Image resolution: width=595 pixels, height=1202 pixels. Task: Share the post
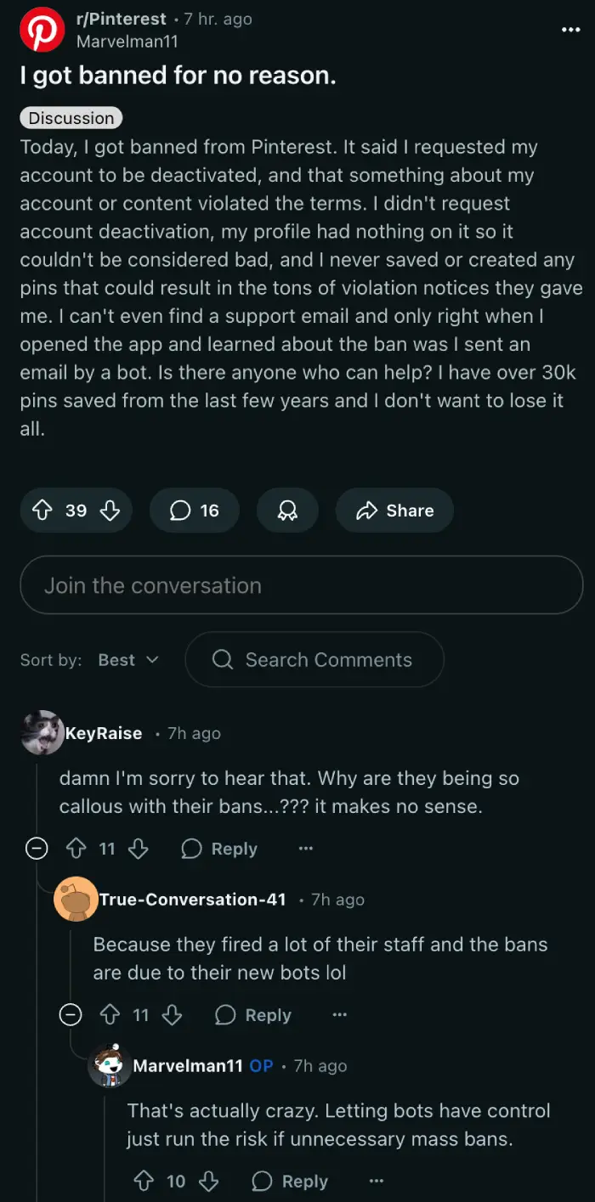394,511
